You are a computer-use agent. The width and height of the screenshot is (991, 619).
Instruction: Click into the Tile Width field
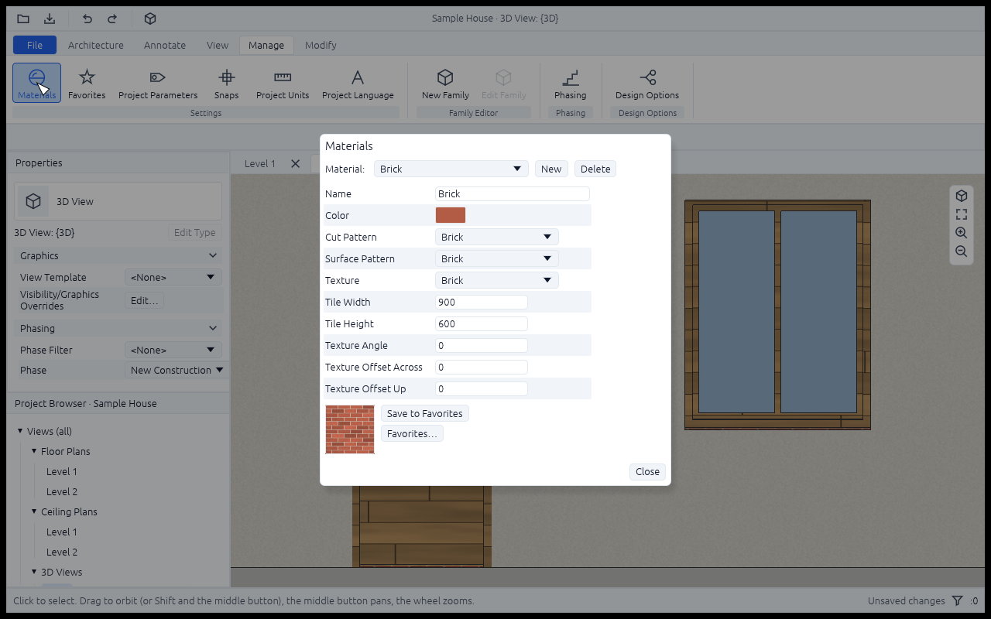pyautogui.click(x=481, y=302)
